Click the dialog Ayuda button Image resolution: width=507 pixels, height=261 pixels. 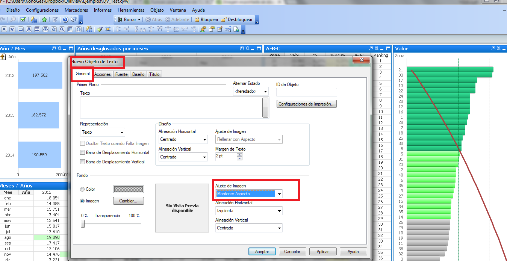(353, 252)
